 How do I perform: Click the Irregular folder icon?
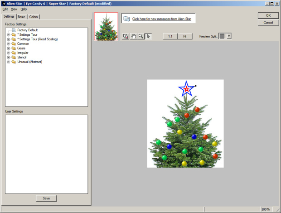(x=14, y=53)
